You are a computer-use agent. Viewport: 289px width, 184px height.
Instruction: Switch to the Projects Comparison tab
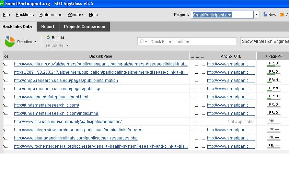point(84,26)
